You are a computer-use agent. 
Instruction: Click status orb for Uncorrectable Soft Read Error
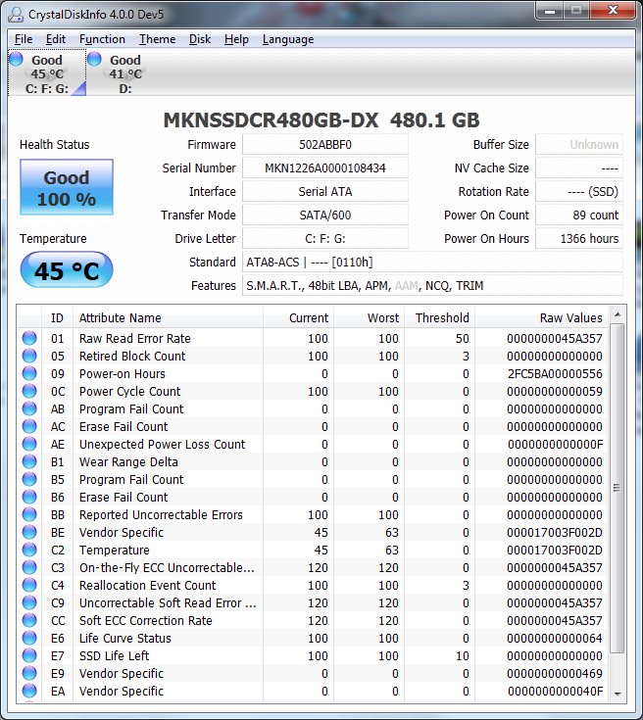29,602
